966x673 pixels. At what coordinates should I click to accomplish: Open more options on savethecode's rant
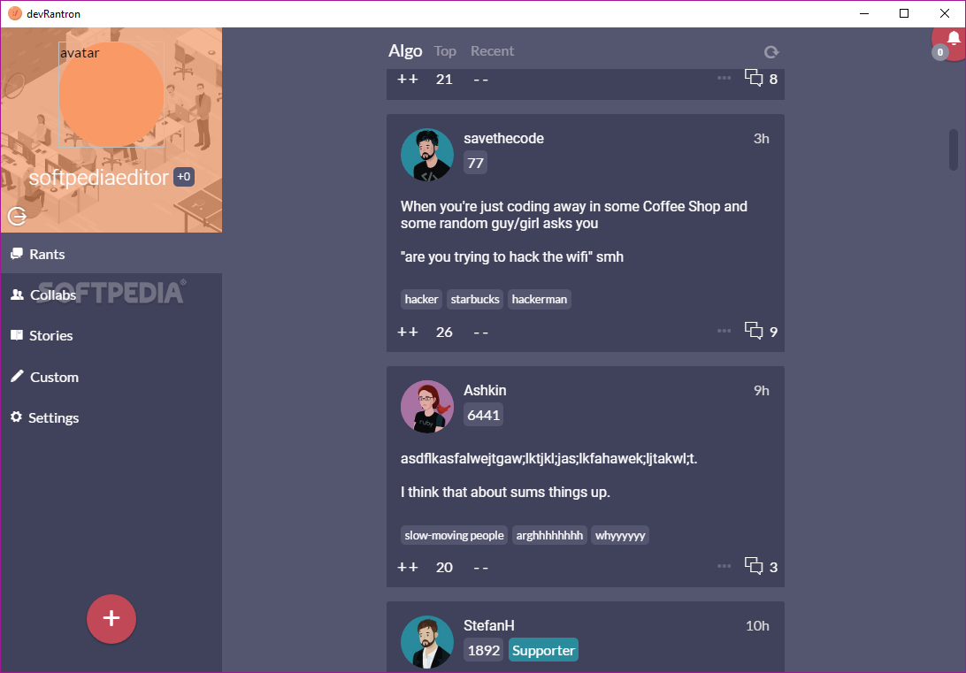(x=724, y=331)
